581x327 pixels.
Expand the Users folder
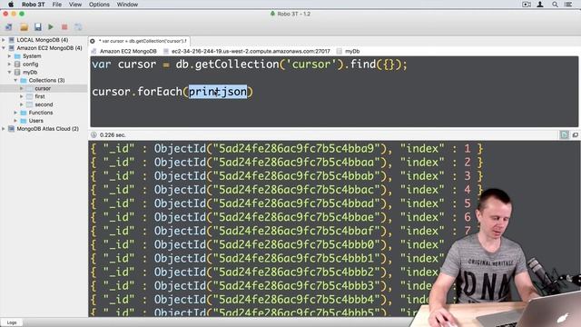(x=15, y=121)
